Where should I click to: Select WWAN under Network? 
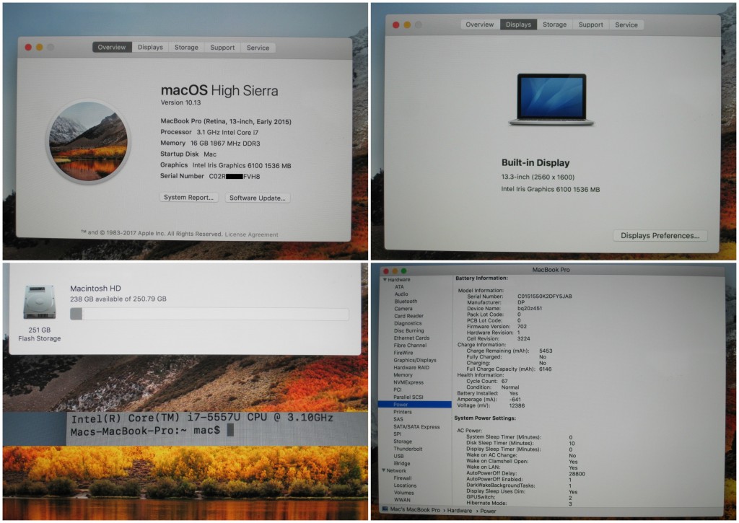[402, 500]
